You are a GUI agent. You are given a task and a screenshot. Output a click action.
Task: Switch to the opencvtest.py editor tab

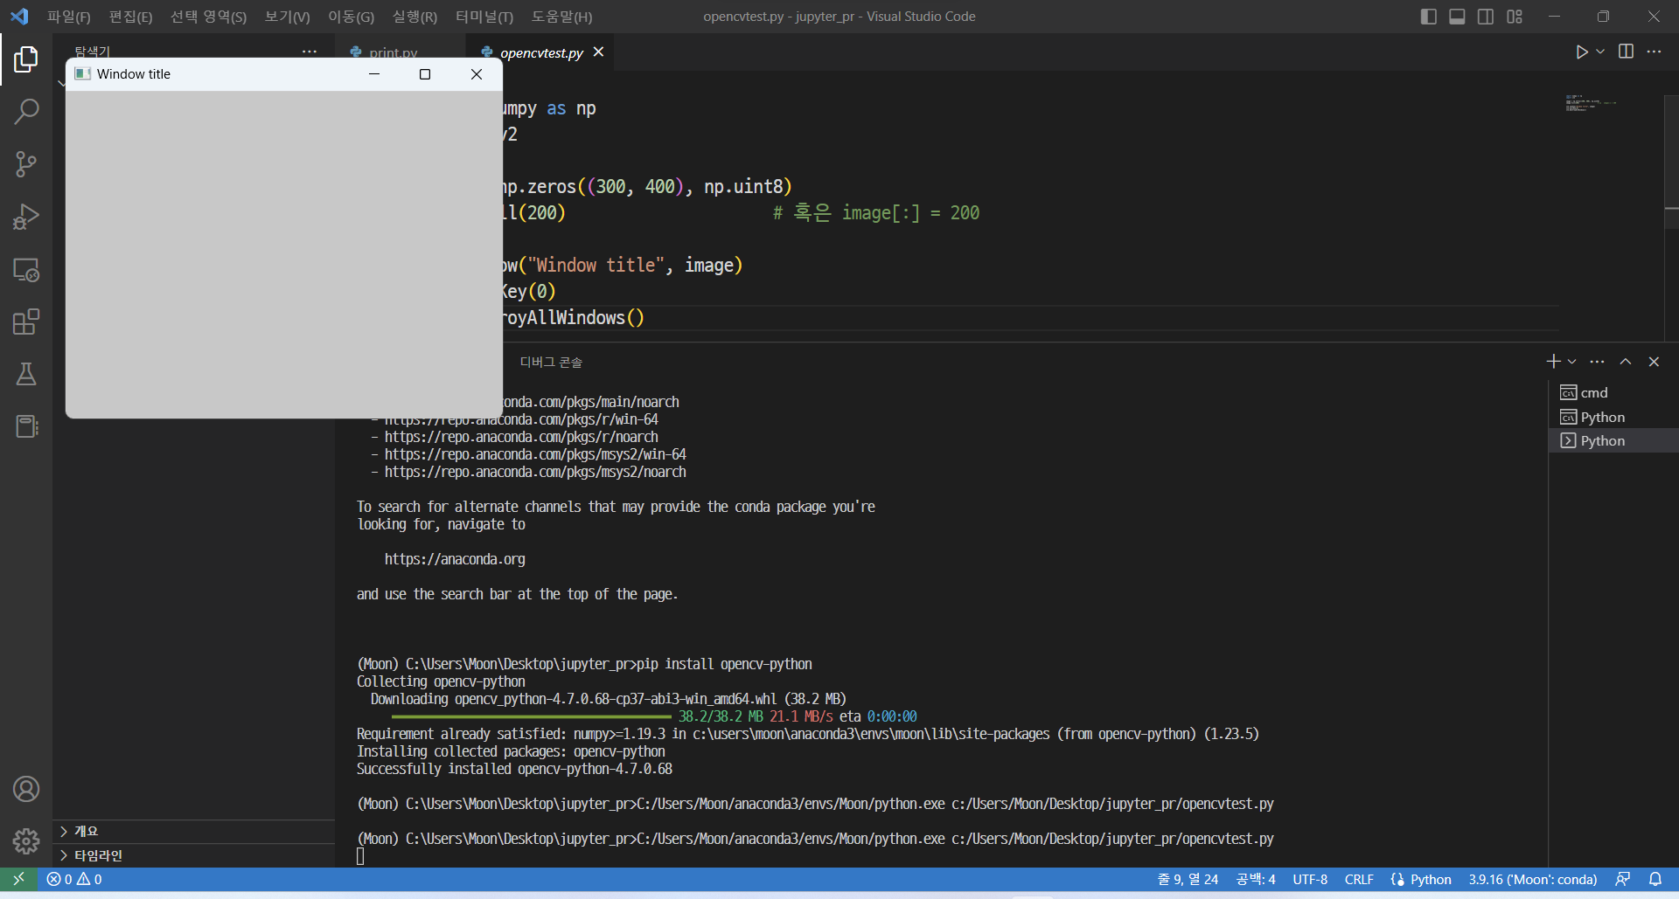pos(540,52)
